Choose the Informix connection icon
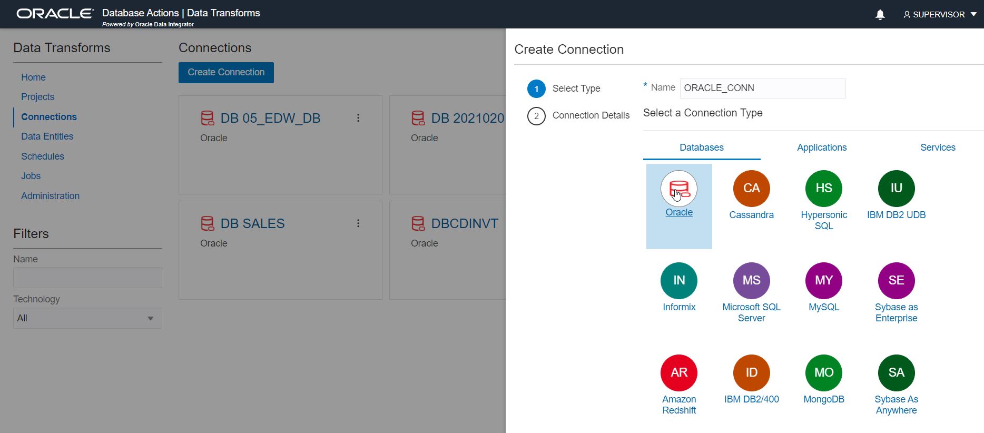Image resolution: width=984 pixels, height=433 pixels. [679, 281]
